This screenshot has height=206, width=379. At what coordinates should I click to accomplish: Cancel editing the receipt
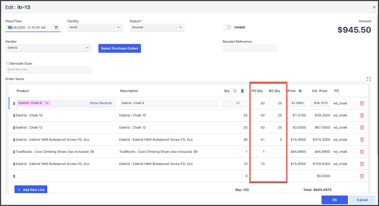point(362,200)
